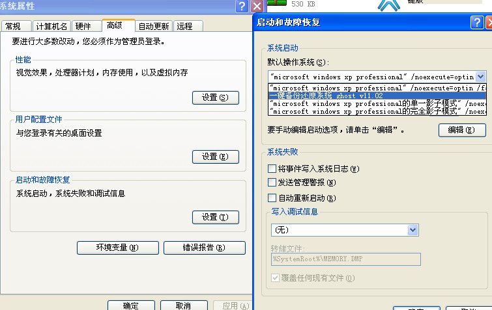This screenshot has width=492, height=310.
Task: Open the 硬件 tab
Action: coord(87,26)
